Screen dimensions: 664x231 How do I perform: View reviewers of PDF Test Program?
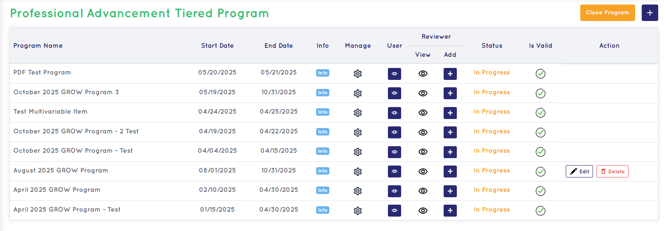(x=423, y=74)
